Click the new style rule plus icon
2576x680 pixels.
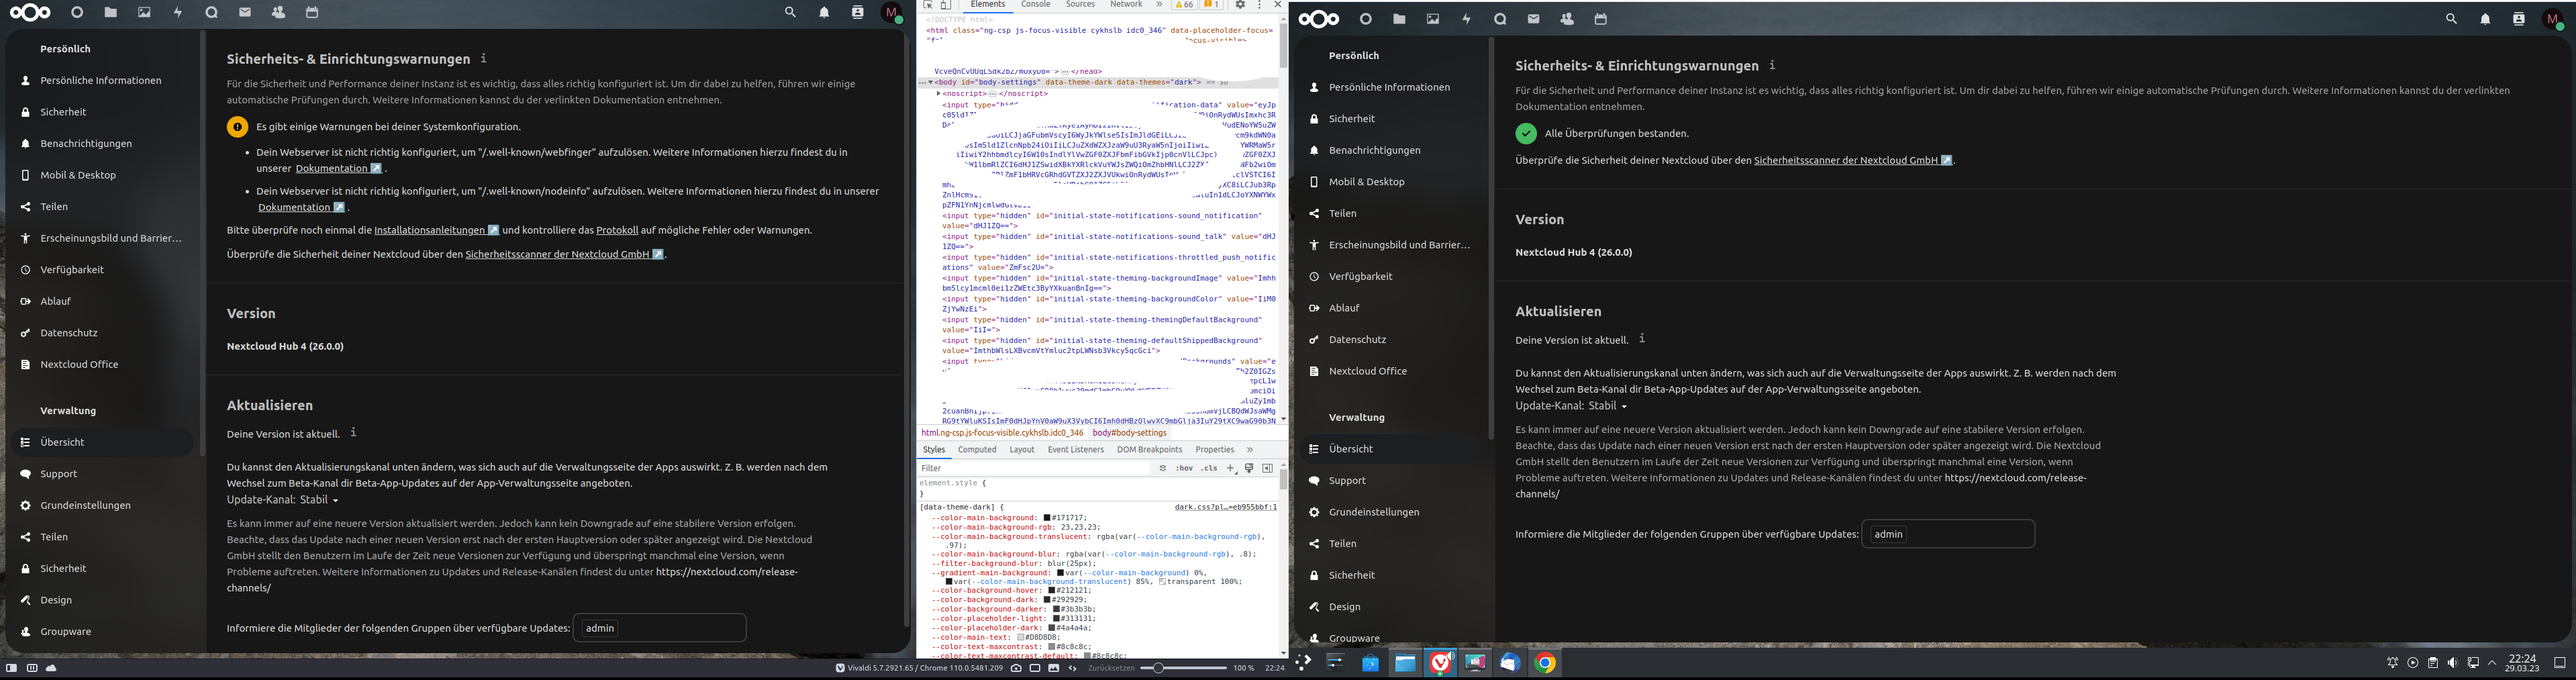tap(1231, 468)
